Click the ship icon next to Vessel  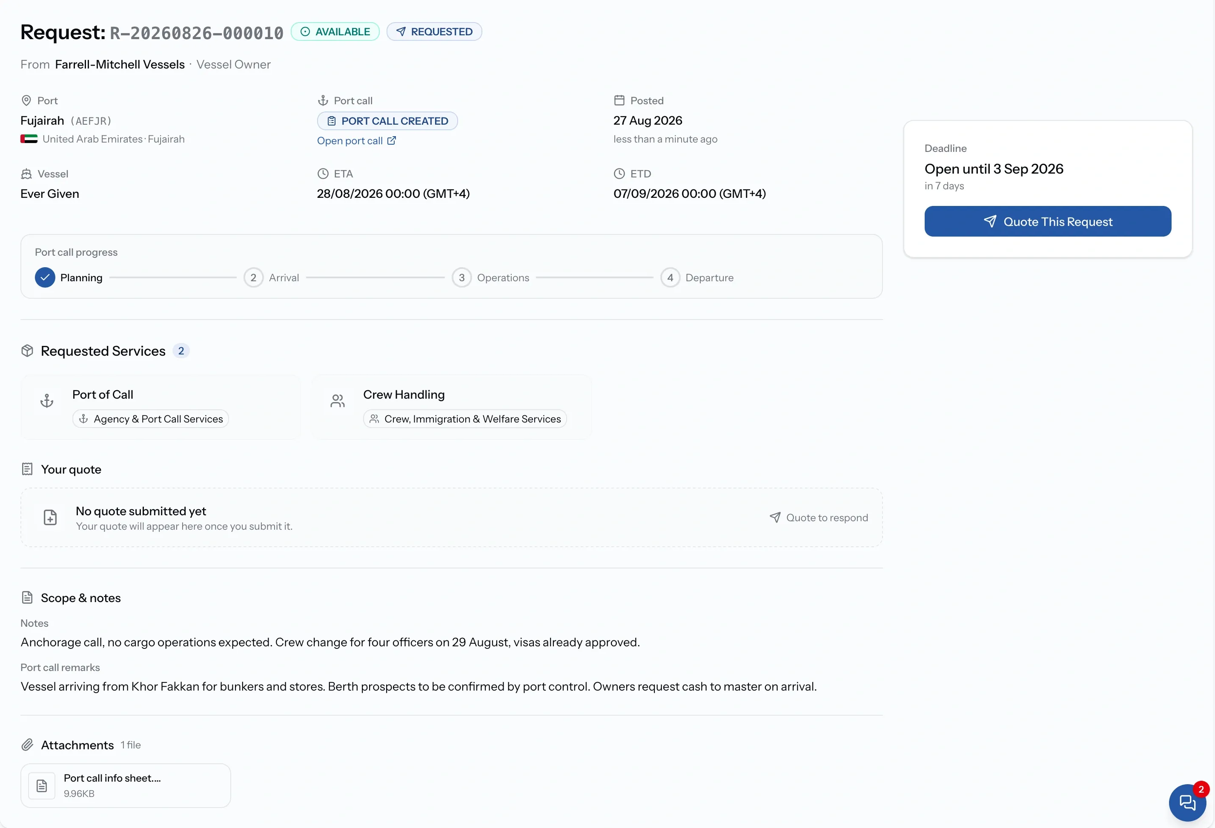(26, 174)
